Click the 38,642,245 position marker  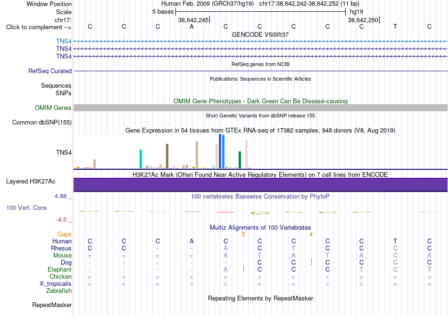pos(193,20)
